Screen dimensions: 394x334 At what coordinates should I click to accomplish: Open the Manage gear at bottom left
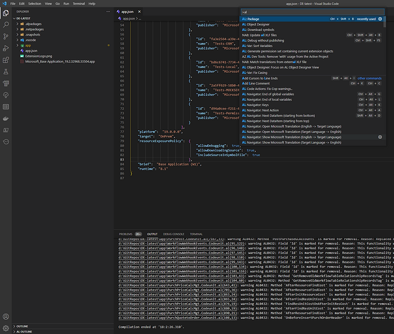[x=6, y=328]
